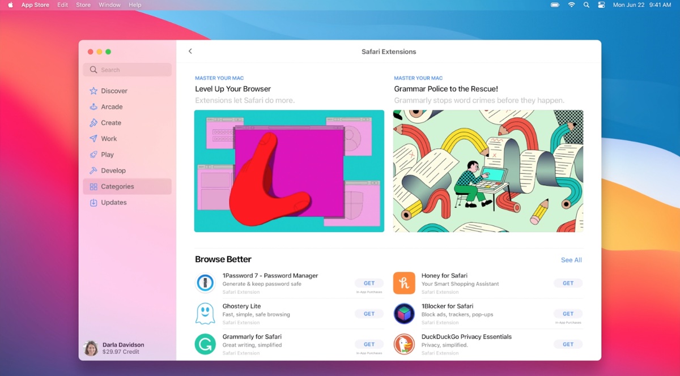Open the Honey for Safari icon
Viewport: 680px width, 376px height.
(404, 283)
